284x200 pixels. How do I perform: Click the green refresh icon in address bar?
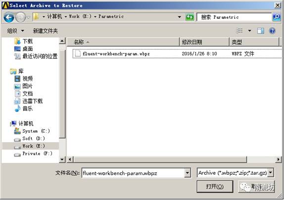tap(189, 17)
